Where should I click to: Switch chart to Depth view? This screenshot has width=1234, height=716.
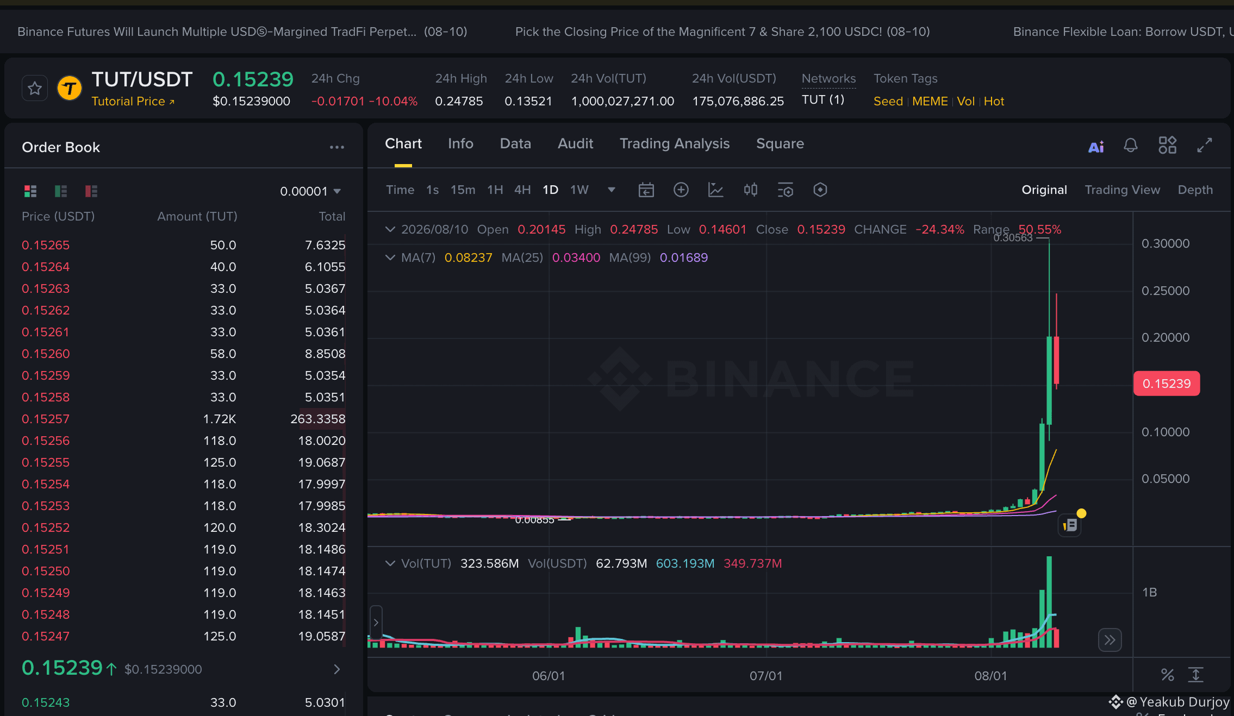pos(1195,190)
